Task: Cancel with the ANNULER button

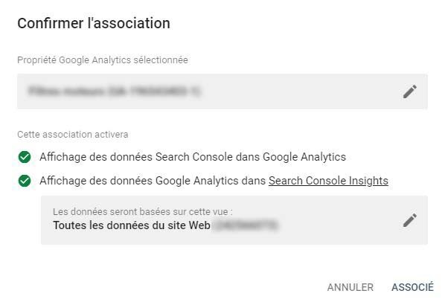Action: pyautogui.click(x=350, y=287)
